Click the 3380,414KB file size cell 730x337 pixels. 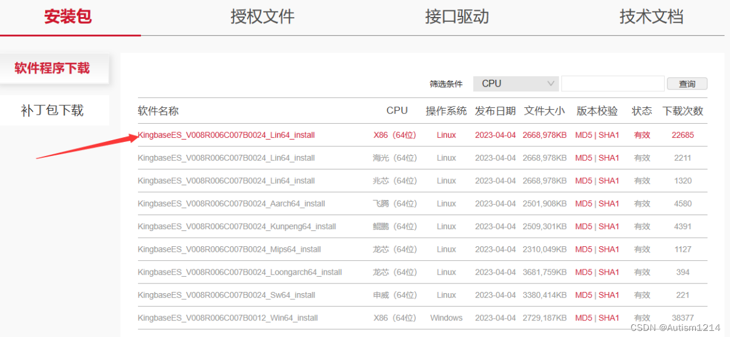coord(544,295)
